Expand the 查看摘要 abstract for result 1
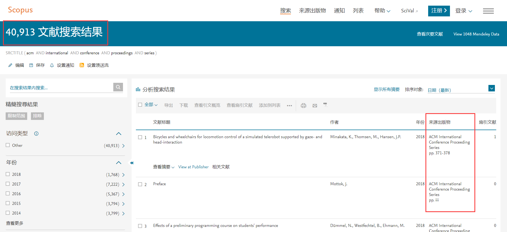 tap(164, 167)
